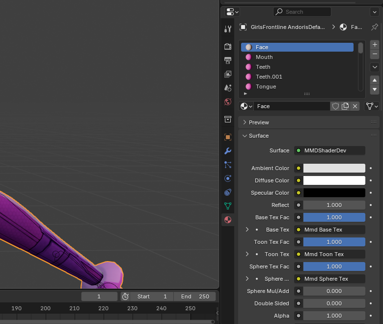The image size is (383, 324).
Task: Open the Mmd Base Tex link
Action: coord(330,230)
